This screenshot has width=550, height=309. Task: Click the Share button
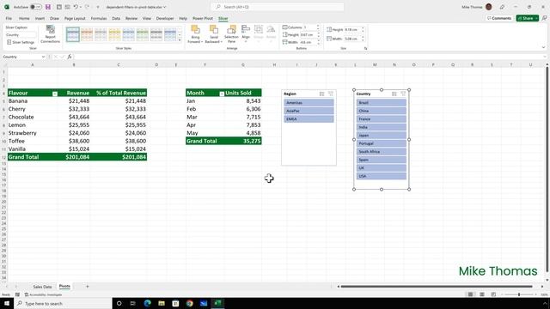tap(527, 18)
